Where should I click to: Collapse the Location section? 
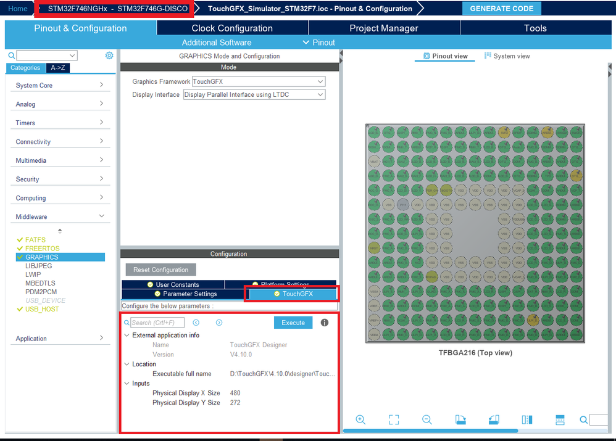pos(127,364)
